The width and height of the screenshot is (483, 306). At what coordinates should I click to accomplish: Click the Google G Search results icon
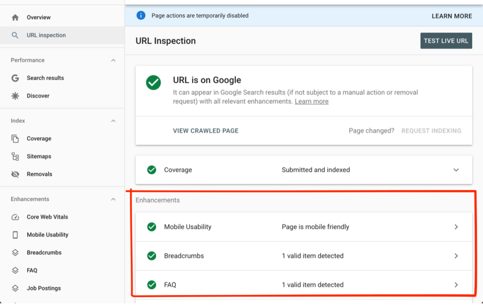[x=15, y=78]
